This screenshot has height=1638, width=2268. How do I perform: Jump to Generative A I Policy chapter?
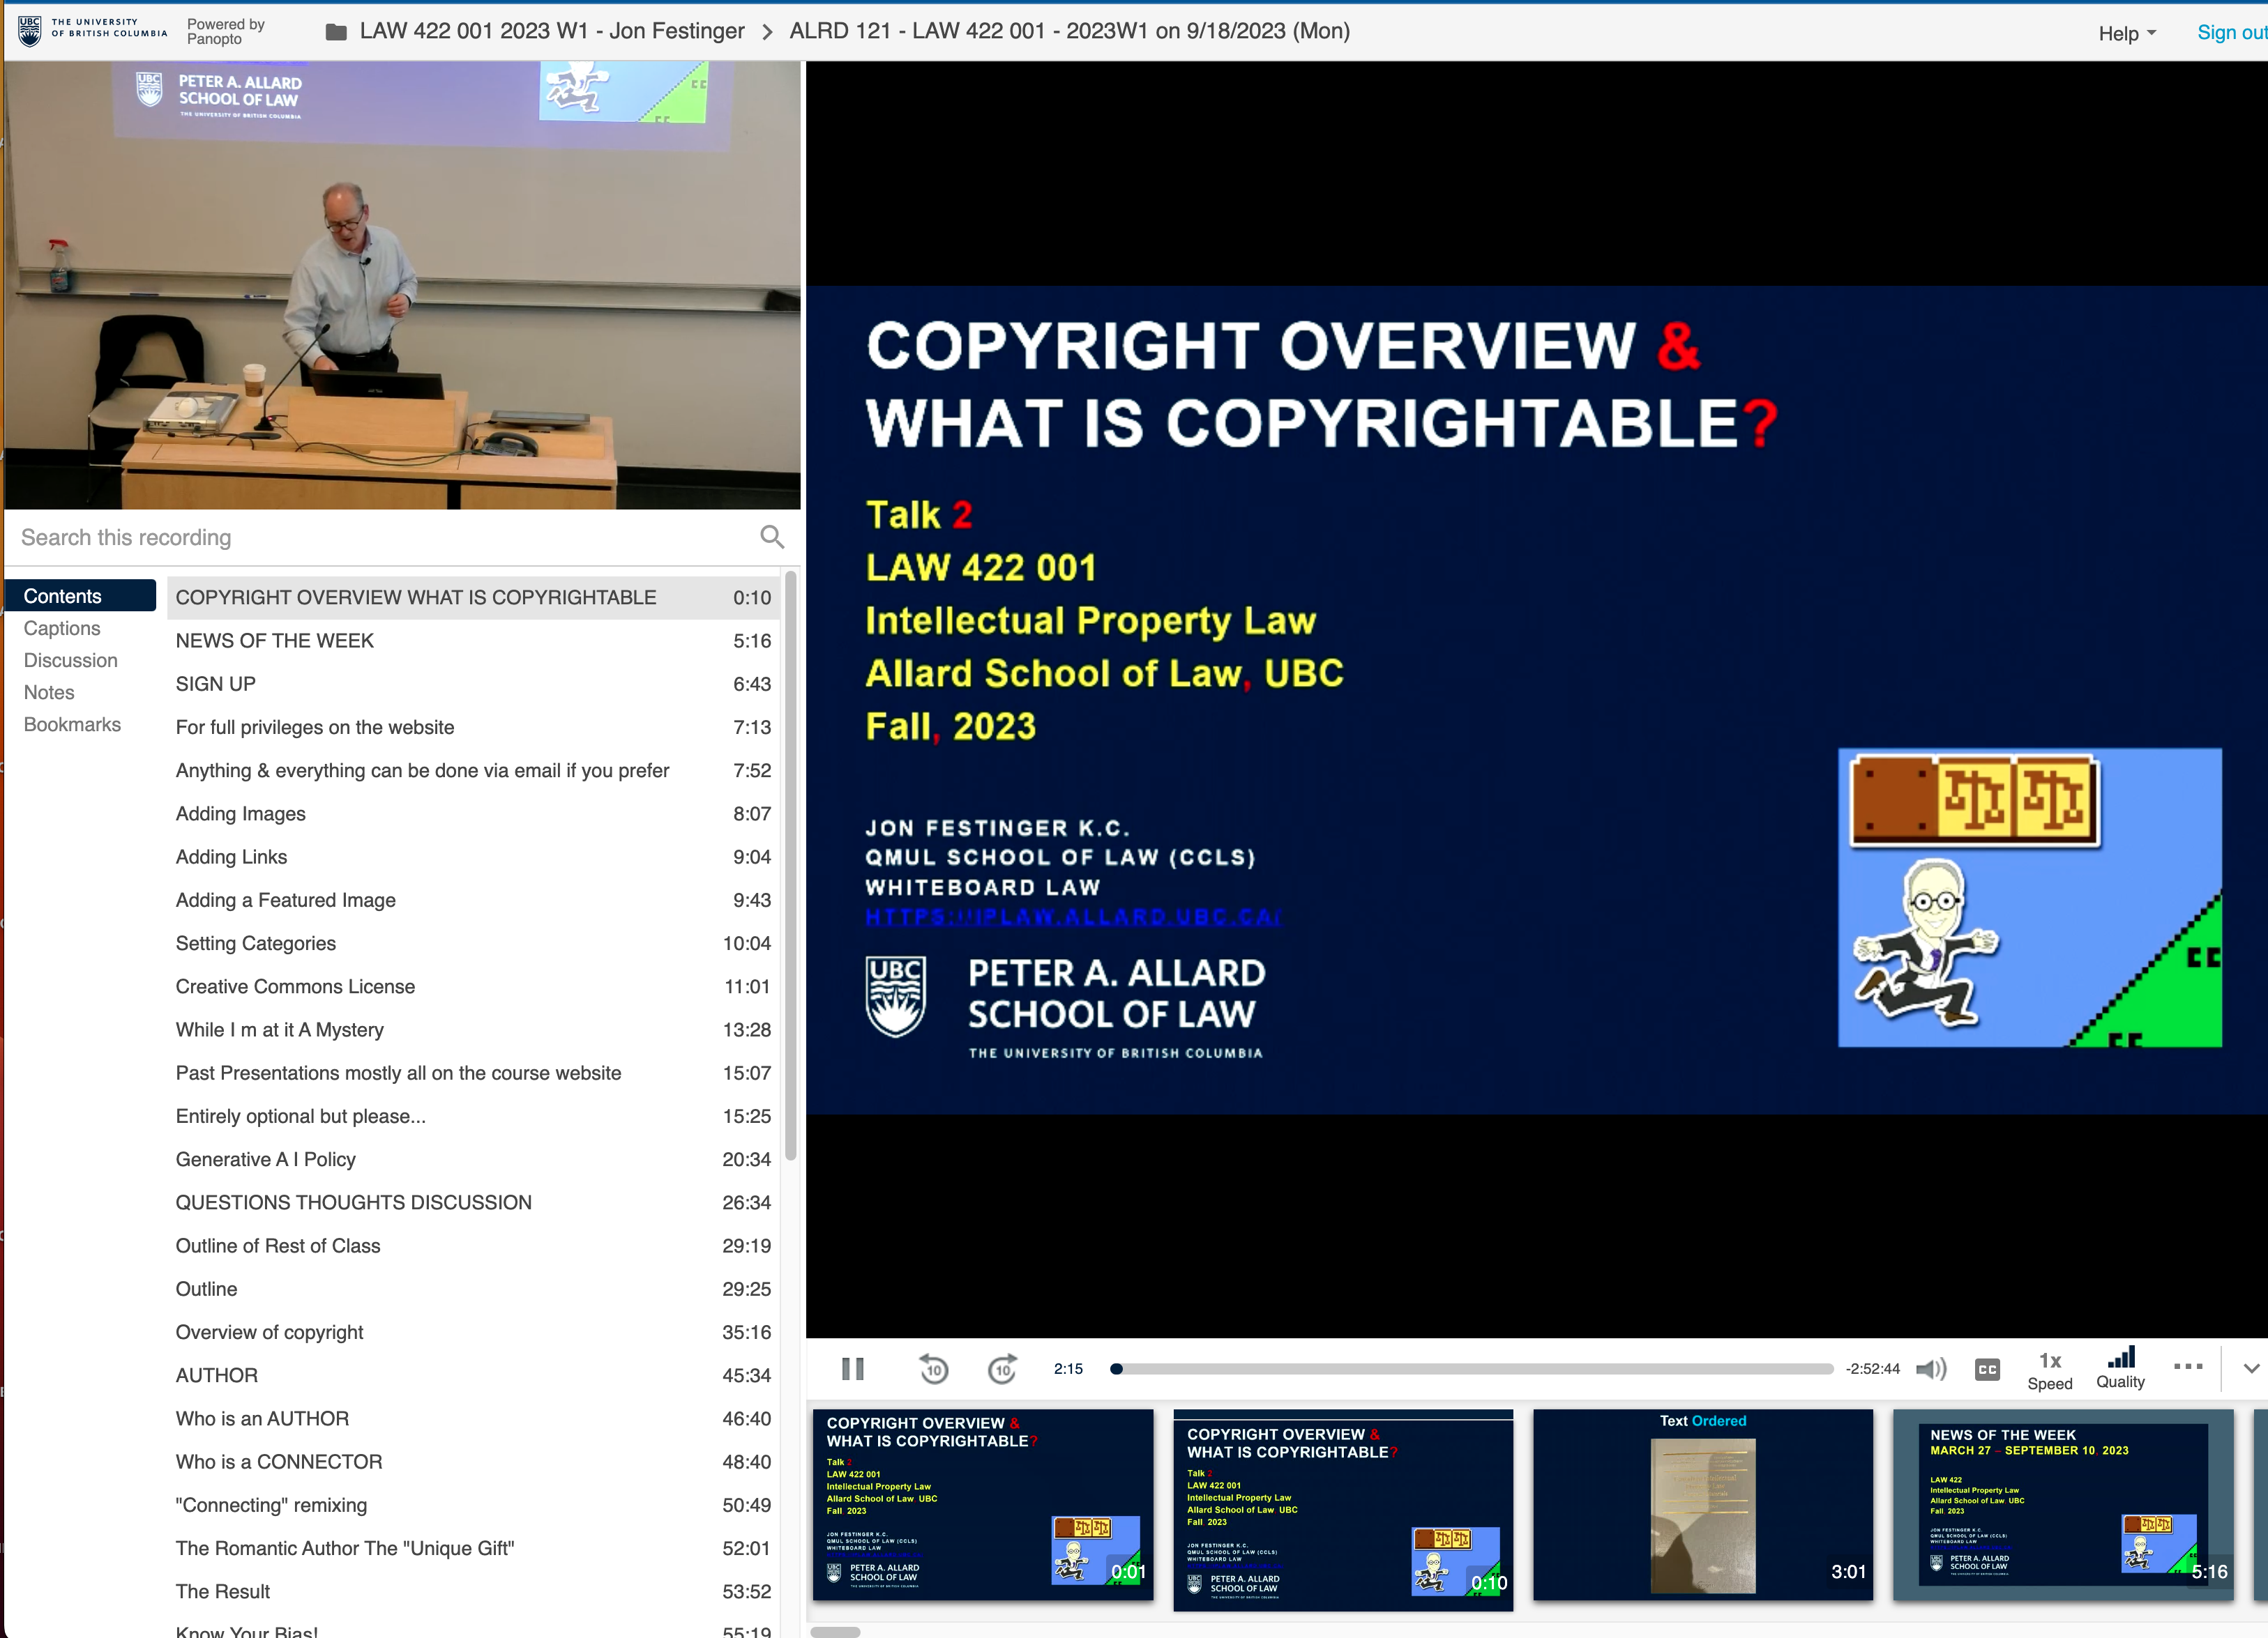(473, 1159)
